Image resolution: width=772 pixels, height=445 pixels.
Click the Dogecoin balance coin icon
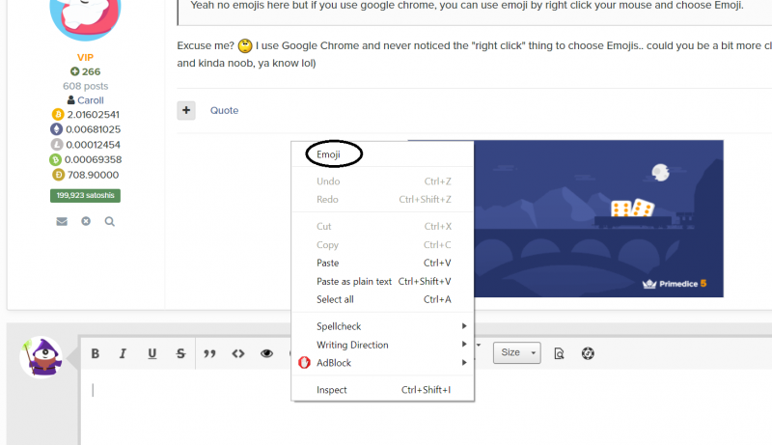(59, 175)
